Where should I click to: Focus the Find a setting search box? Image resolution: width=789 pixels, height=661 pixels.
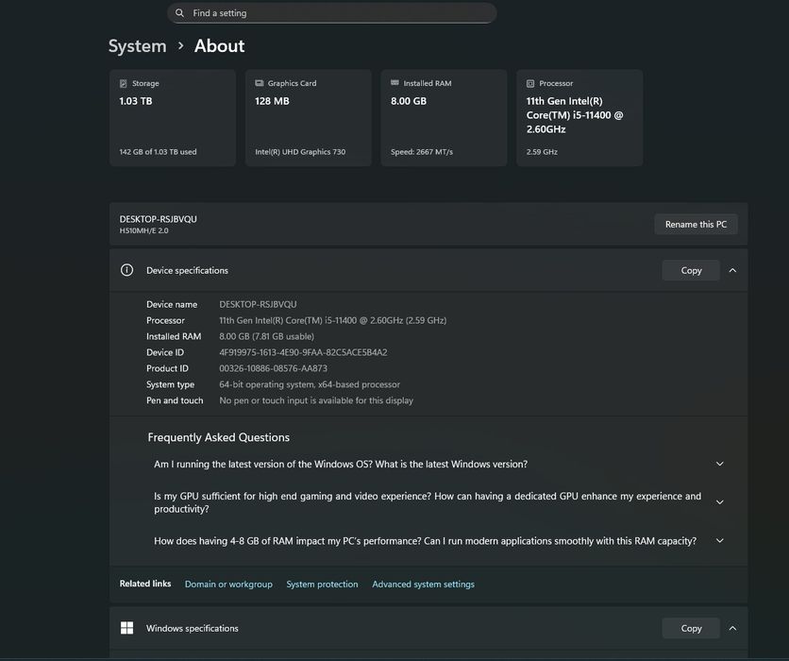click(x=340, y=13)
